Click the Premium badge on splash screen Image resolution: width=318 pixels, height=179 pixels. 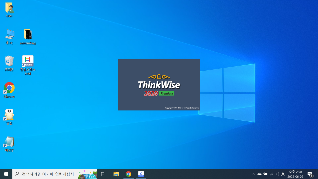point(167,94)
